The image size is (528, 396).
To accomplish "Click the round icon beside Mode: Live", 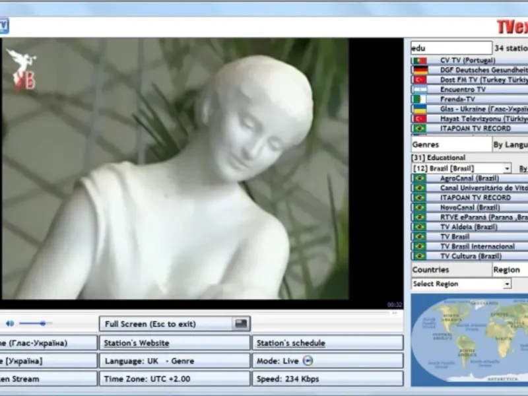I will point(307,361).
